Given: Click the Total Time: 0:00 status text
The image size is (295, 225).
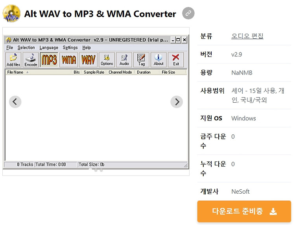Looking at the screenshot, I should tap(51, 164).
